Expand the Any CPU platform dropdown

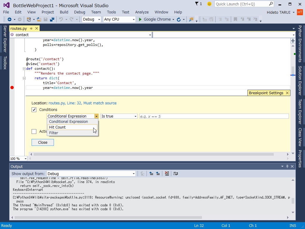click(x=119, y=19)
